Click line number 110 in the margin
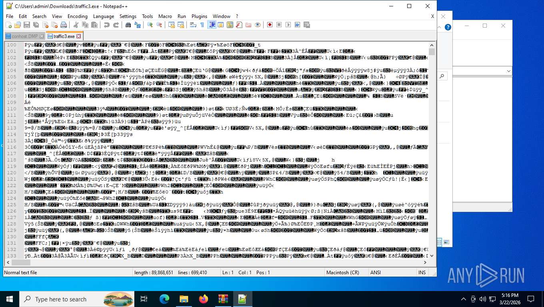 click(12, 109)
